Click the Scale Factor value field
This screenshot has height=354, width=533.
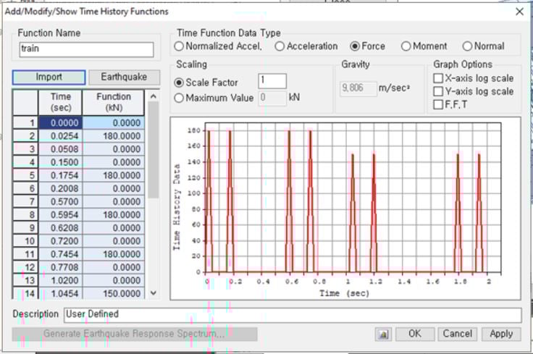click(x=272, y=81)
